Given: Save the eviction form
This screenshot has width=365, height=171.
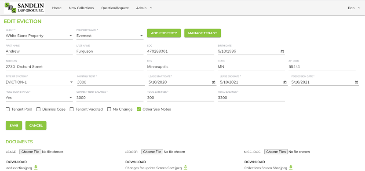Looking at the screenshot, I should pyautogui.click(x=14, y=125).
